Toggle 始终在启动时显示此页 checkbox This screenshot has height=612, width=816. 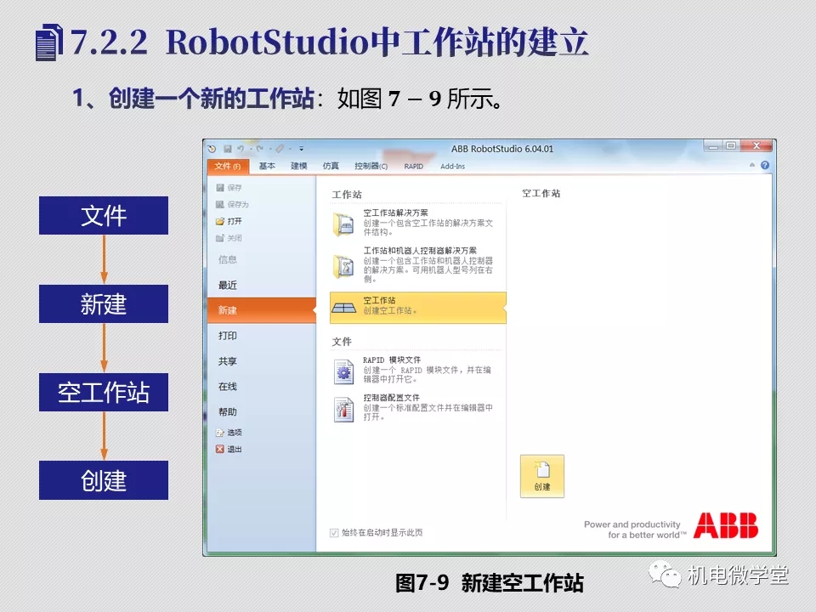coord(334,532)
